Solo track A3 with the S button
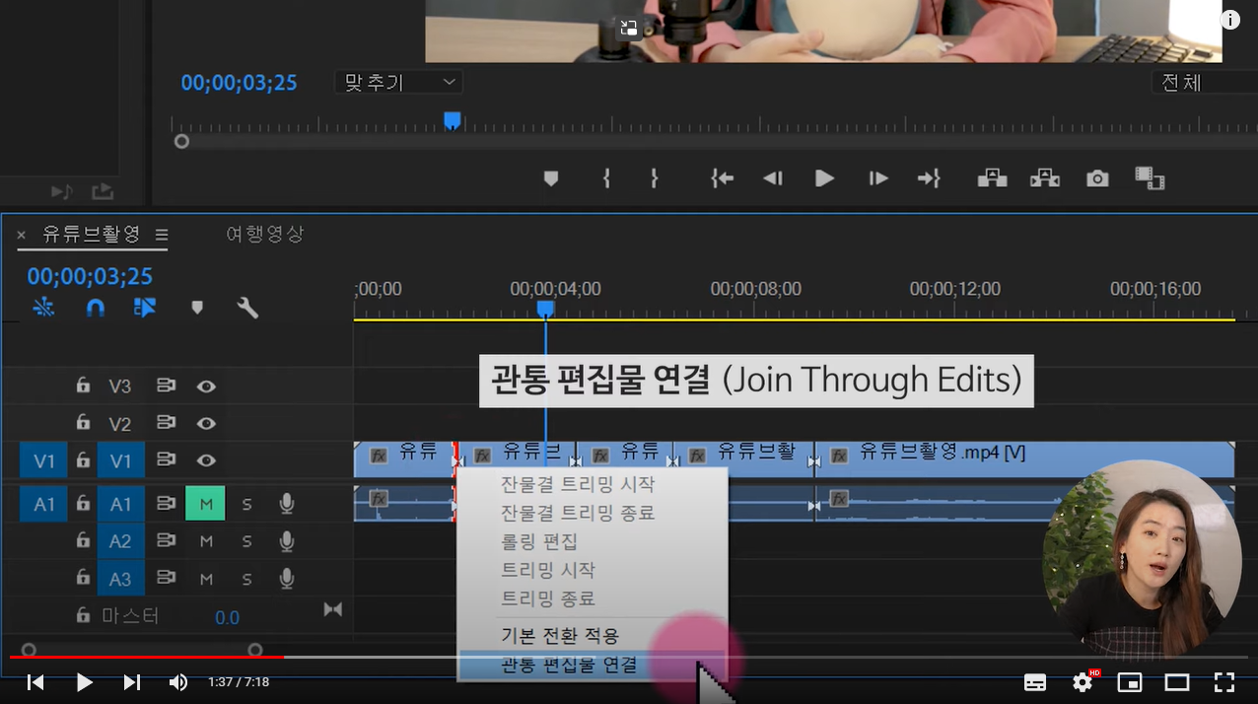Viewport: 1258px width, 704px height. pyautogui.click(x=246, y=579)
